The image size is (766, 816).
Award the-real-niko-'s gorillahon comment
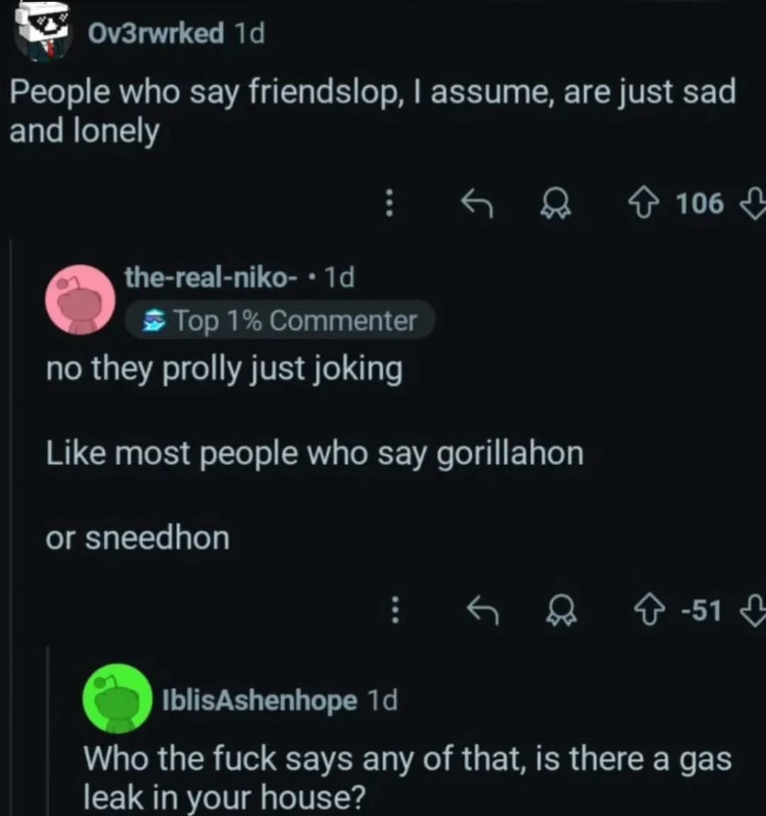[561, 611]
